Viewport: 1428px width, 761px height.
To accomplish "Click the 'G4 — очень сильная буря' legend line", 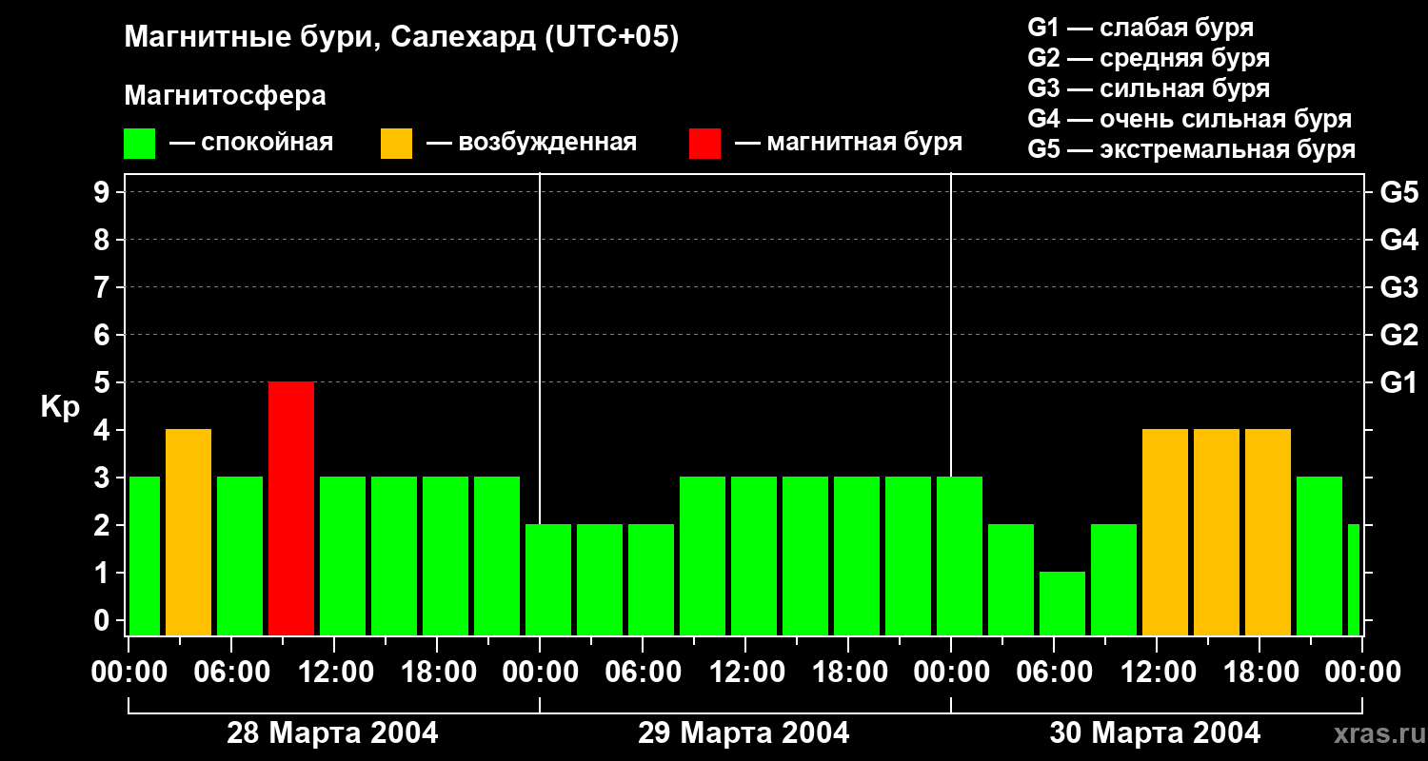I will click(x=1190, y=119).
